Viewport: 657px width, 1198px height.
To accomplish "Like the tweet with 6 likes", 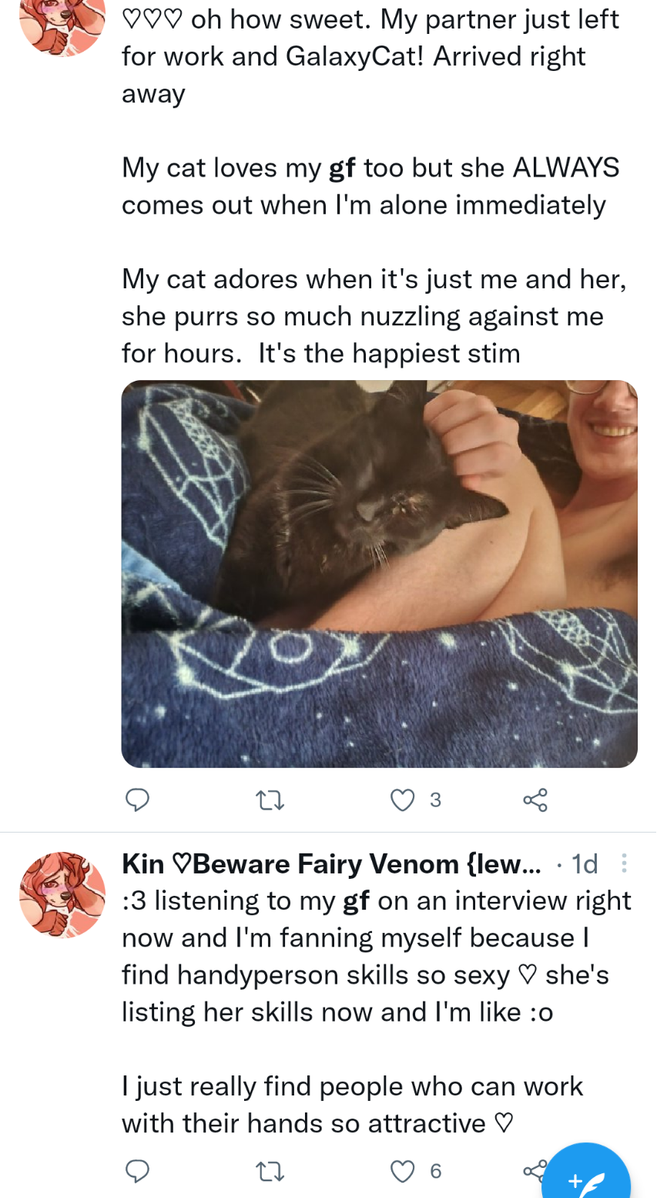I will 403,1171.
